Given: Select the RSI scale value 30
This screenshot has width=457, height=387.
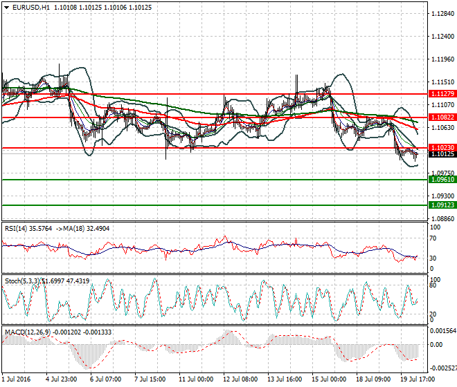Looking at the screenshot, I should pyautogui.click(x=433, y=258).
